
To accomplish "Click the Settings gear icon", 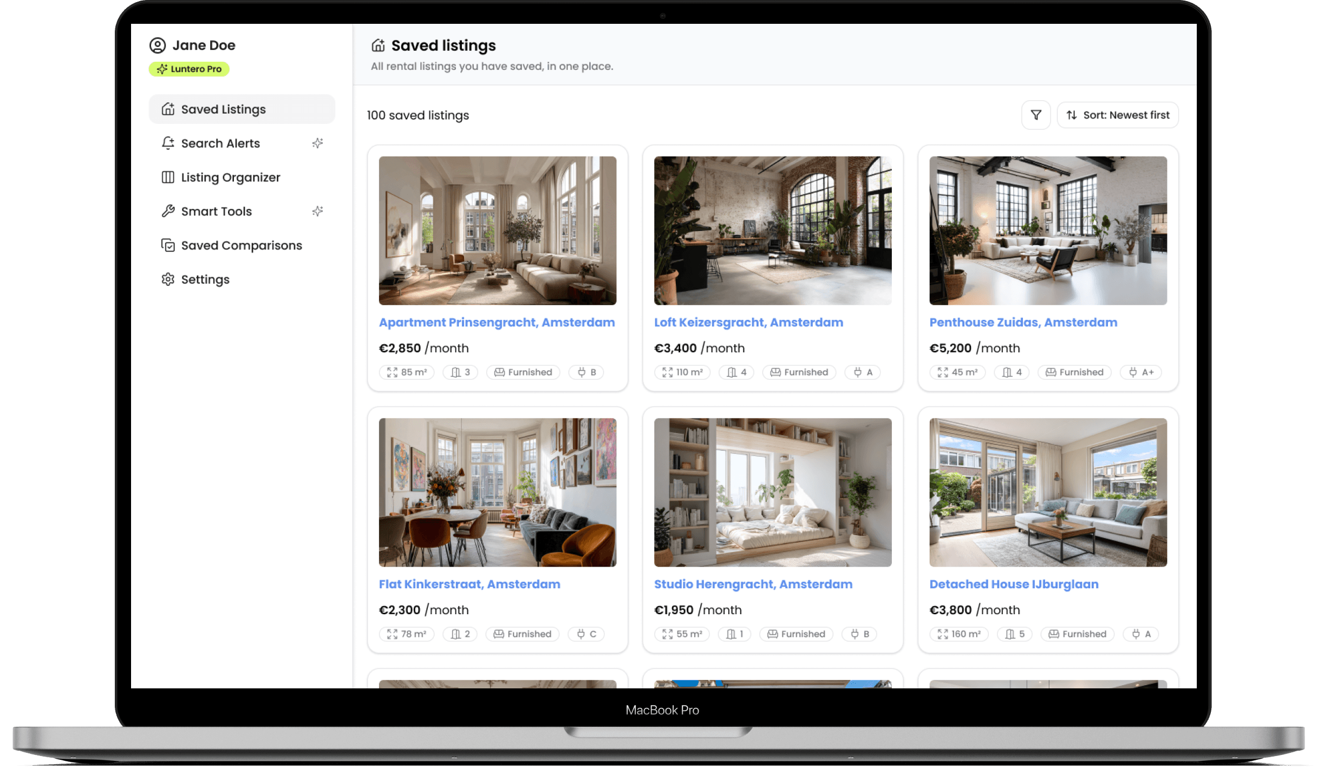I will tap(168, 280).
